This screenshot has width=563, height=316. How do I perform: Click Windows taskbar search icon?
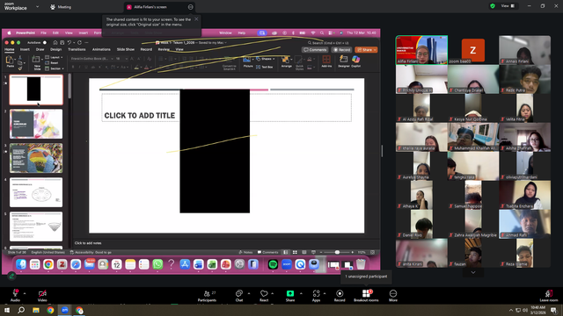(x=21, y=310)
